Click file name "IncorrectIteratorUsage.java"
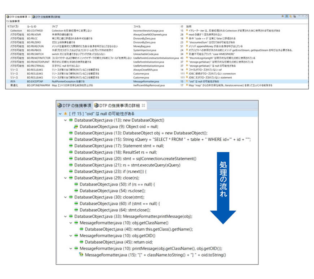Image resolution: width=314 pixels, height=279 pixels. click(x=148, y=30)
